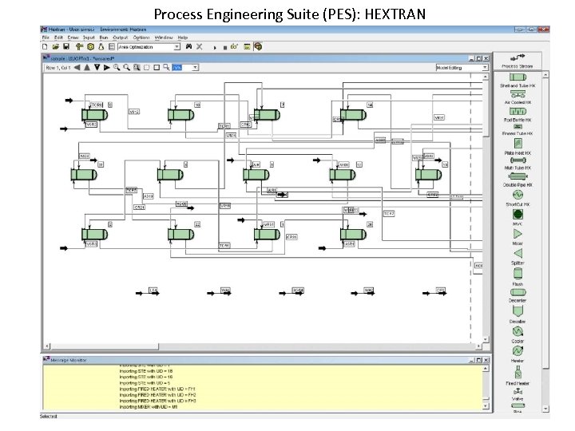Click the zoom-area icon in flowsheet toolbar
The height and width of the screenshot is (431, 575).
click(x=137, y=67)
